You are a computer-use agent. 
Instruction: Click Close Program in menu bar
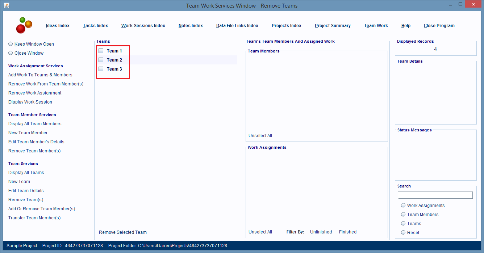click(439, 26)
